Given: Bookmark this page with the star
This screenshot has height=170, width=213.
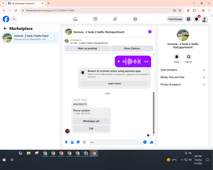Looking at the screenshot, I should pos(180,11).
